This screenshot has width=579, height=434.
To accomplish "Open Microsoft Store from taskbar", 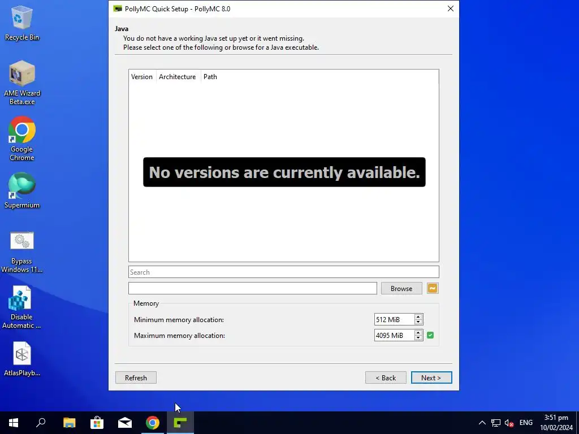I will [97, 423].
